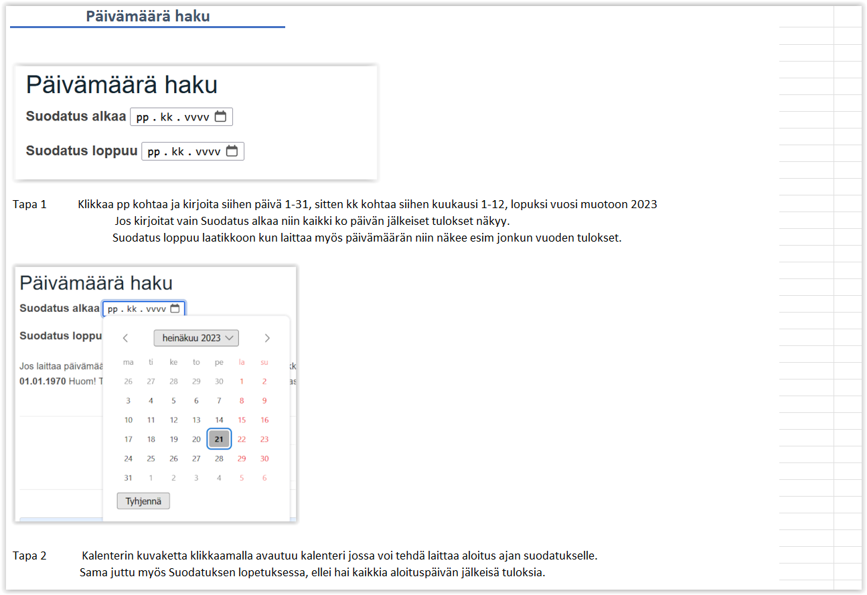Click the Suodatus loppuu label in top image
Image resolution: width=867 pixels, height=595 pixels.
(x=82, y=151)
